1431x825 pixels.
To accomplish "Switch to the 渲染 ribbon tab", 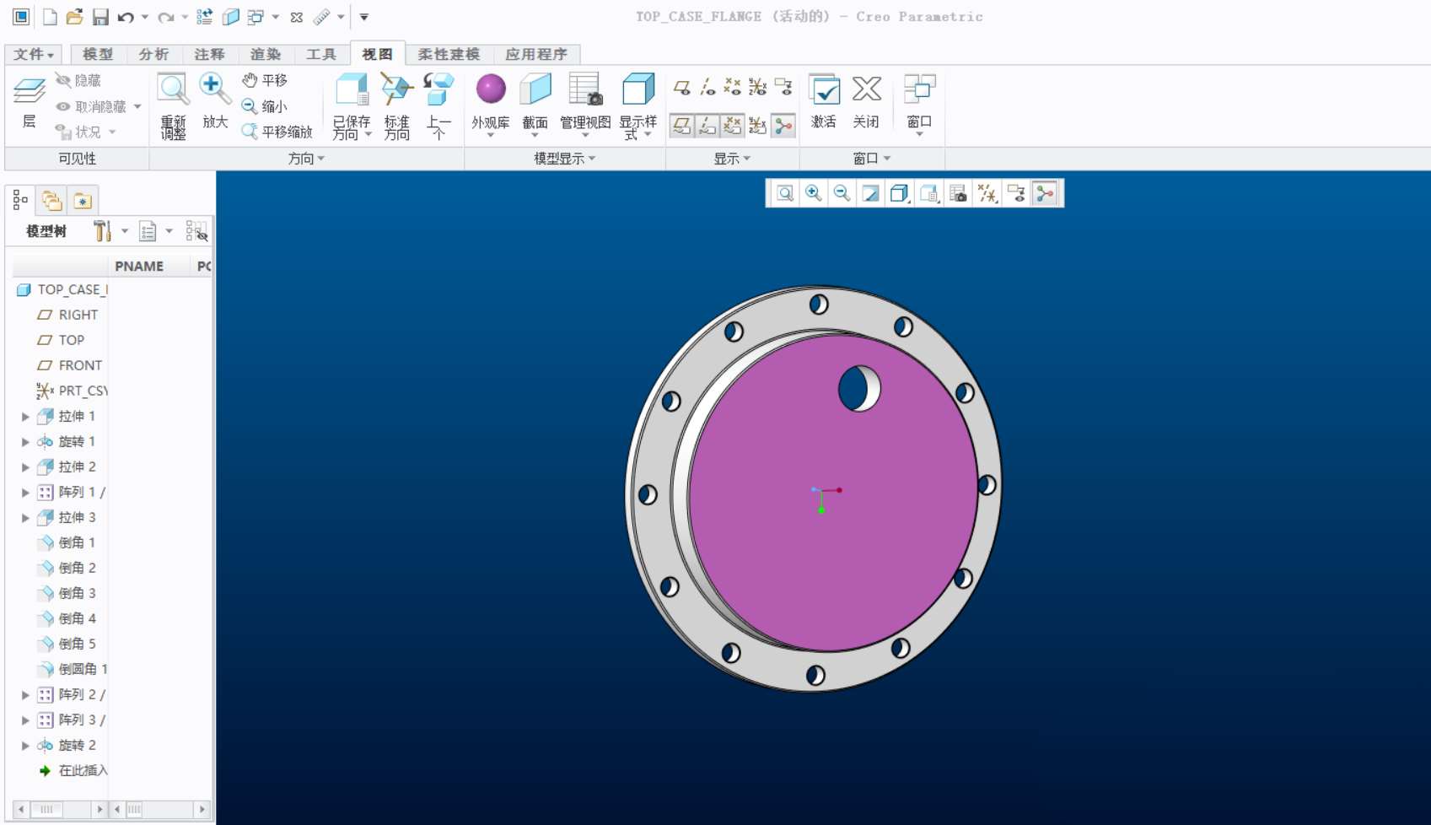I will click(266, 54).
